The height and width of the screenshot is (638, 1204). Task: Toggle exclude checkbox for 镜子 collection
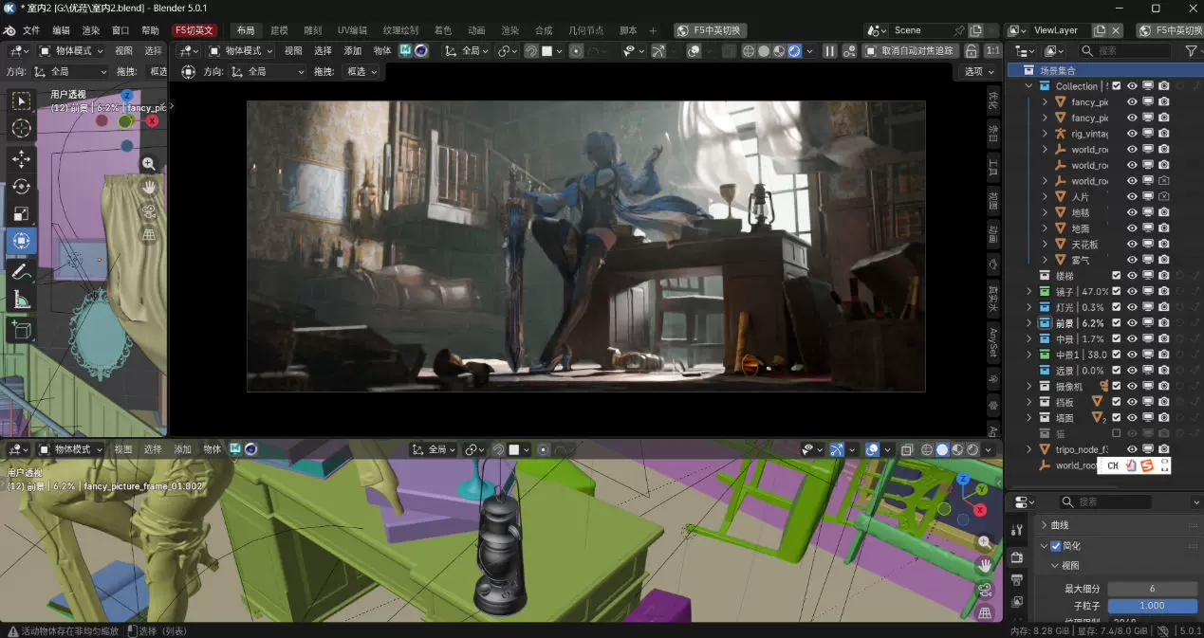click(1117, 291)
